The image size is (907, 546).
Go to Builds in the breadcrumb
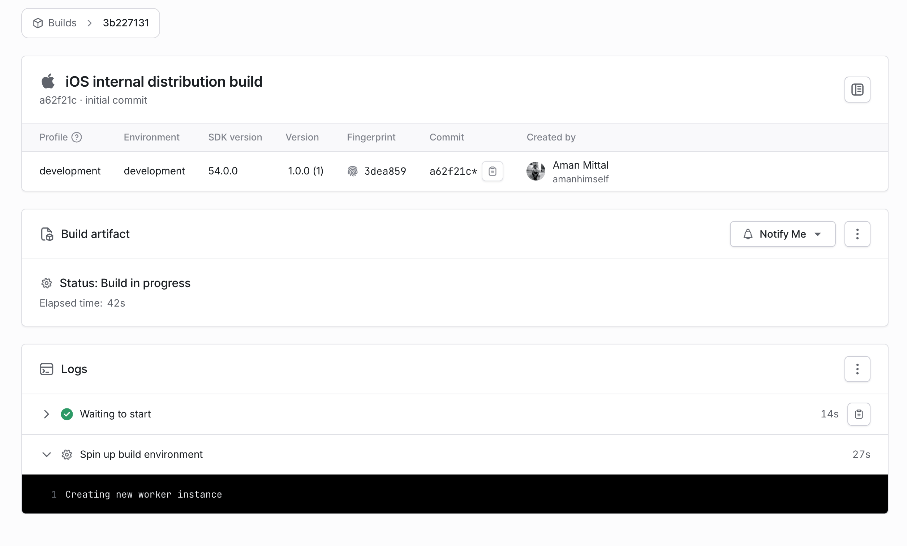coord(62,23)
